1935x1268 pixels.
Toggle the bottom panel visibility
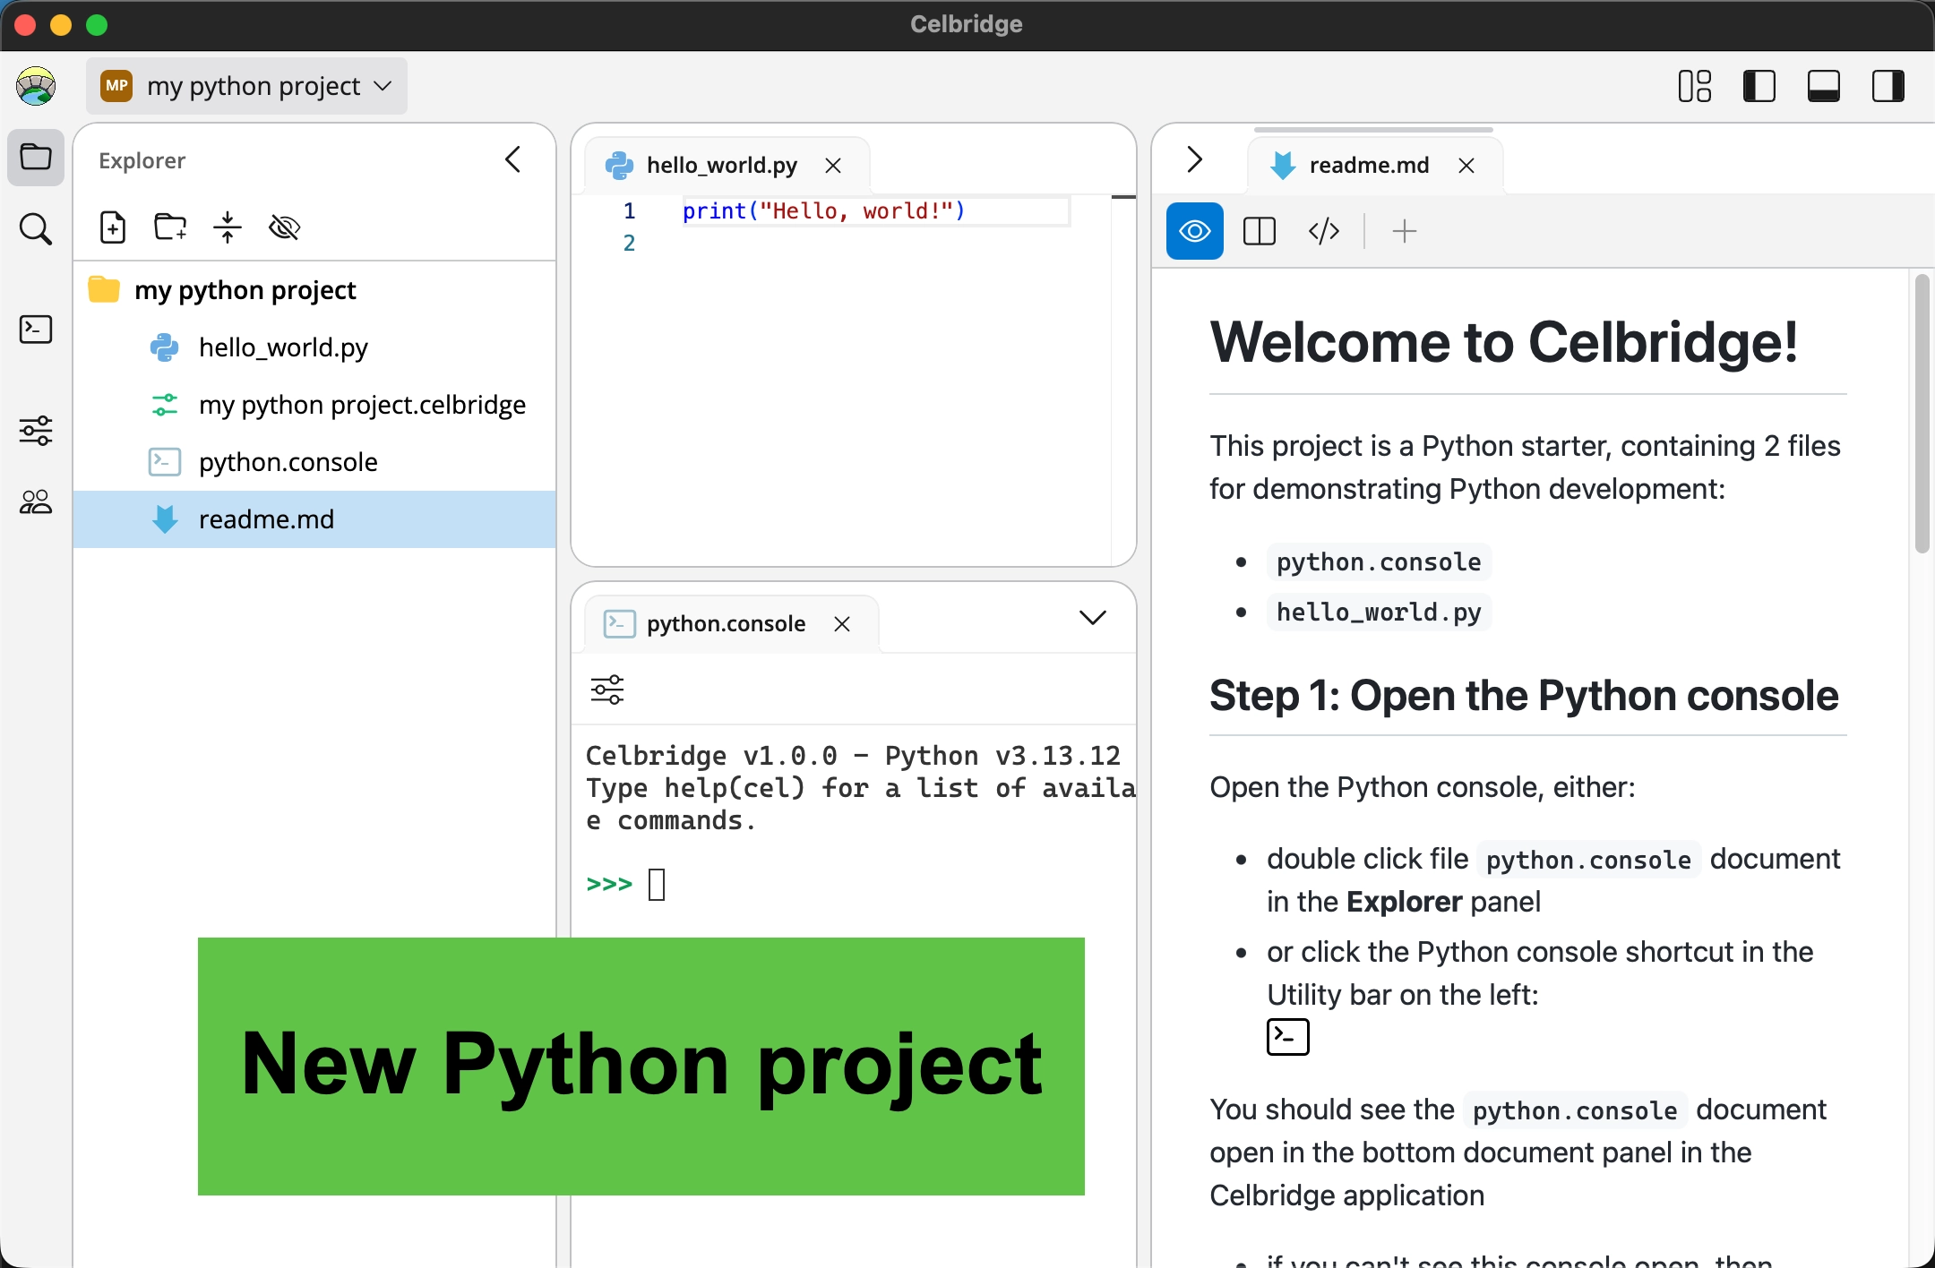click(x=1824, y=86)
